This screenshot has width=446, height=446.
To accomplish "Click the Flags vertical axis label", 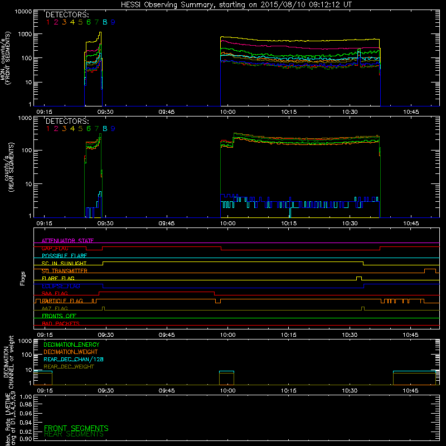I will pos(23,278).
